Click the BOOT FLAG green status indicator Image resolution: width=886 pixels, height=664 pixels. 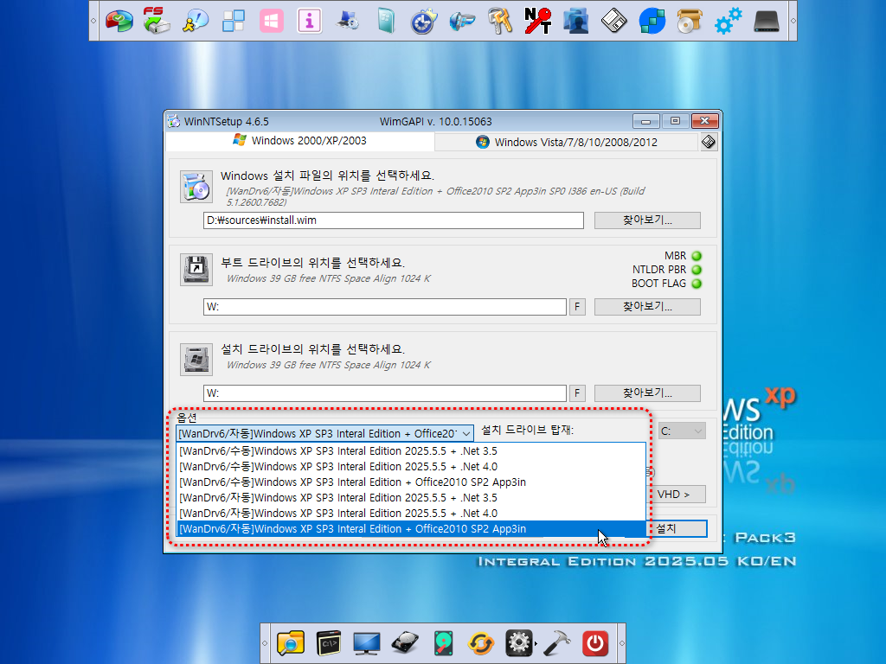pos(697,284)
